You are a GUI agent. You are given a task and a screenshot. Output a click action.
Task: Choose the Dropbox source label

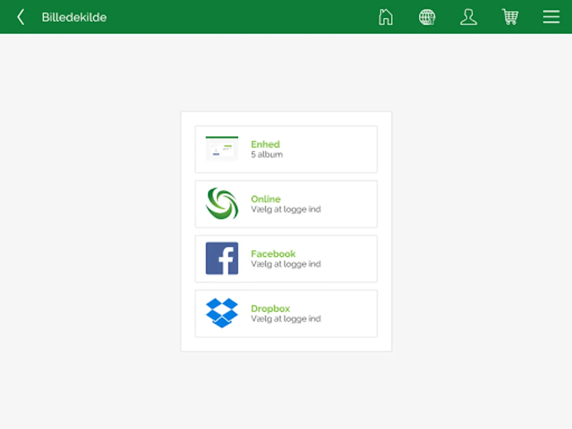(x=271, y=309)
